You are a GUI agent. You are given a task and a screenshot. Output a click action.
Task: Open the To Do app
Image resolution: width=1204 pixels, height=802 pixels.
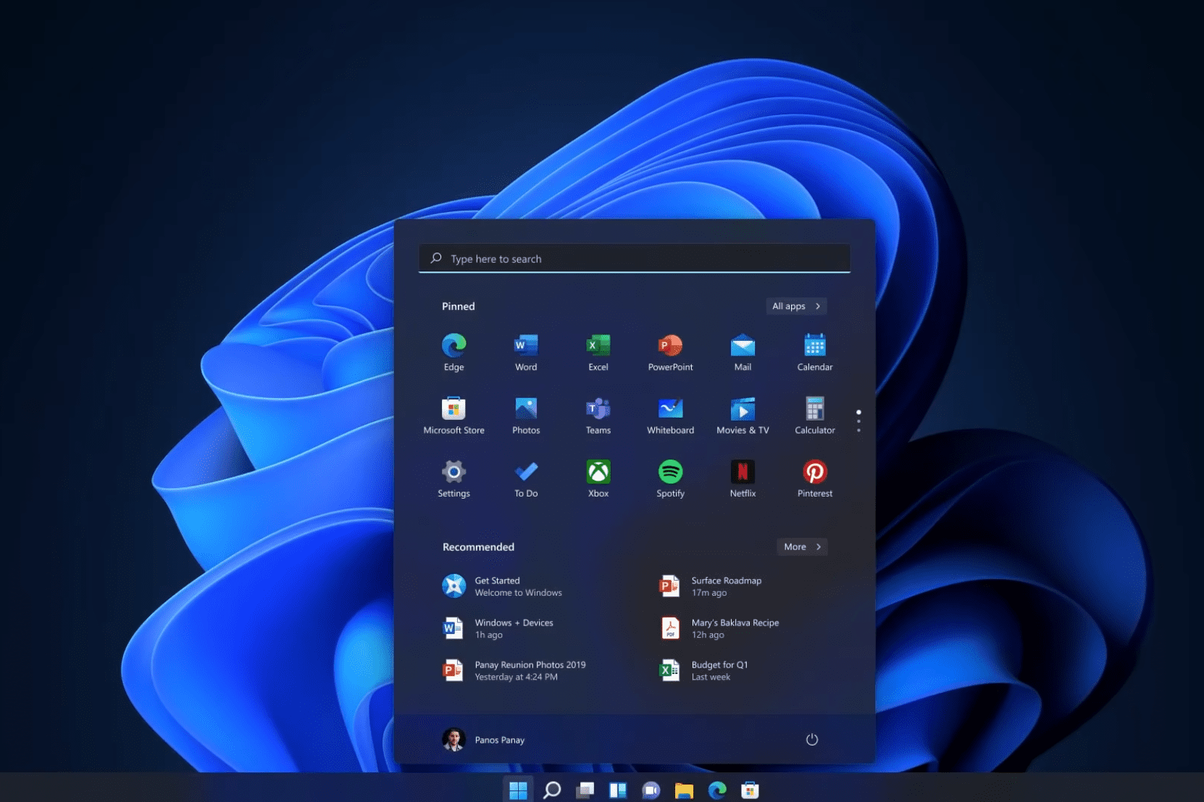pos(526,478)
